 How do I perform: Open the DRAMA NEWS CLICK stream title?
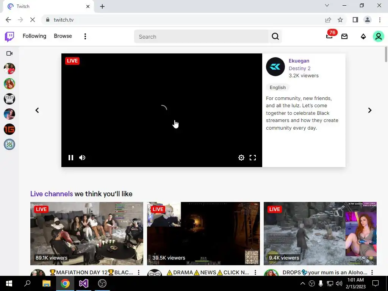208,272
